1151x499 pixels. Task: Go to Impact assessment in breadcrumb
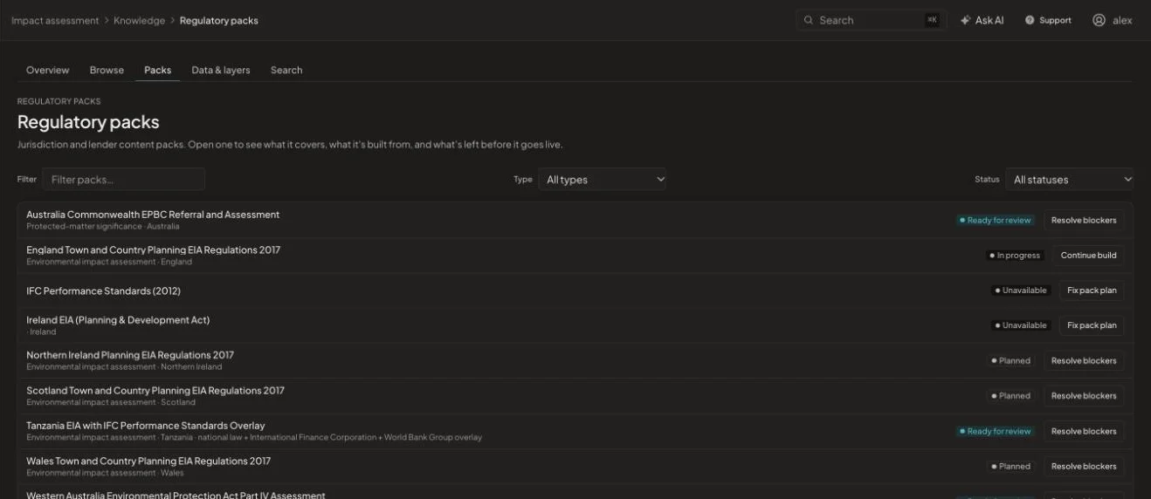coord(55,20)
